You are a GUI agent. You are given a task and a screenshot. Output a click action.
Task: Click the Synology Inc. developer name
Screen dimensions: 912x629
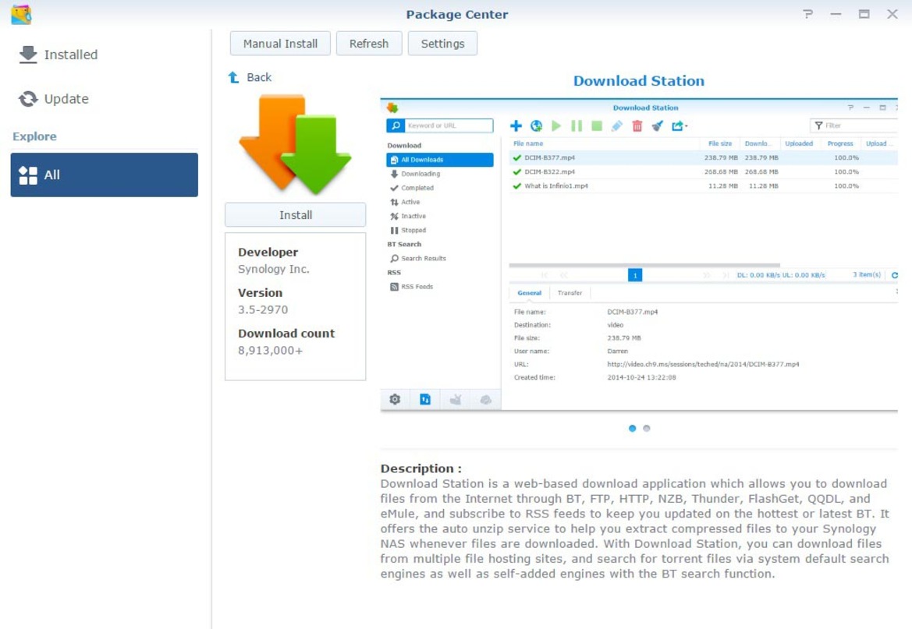pos(273,269)
